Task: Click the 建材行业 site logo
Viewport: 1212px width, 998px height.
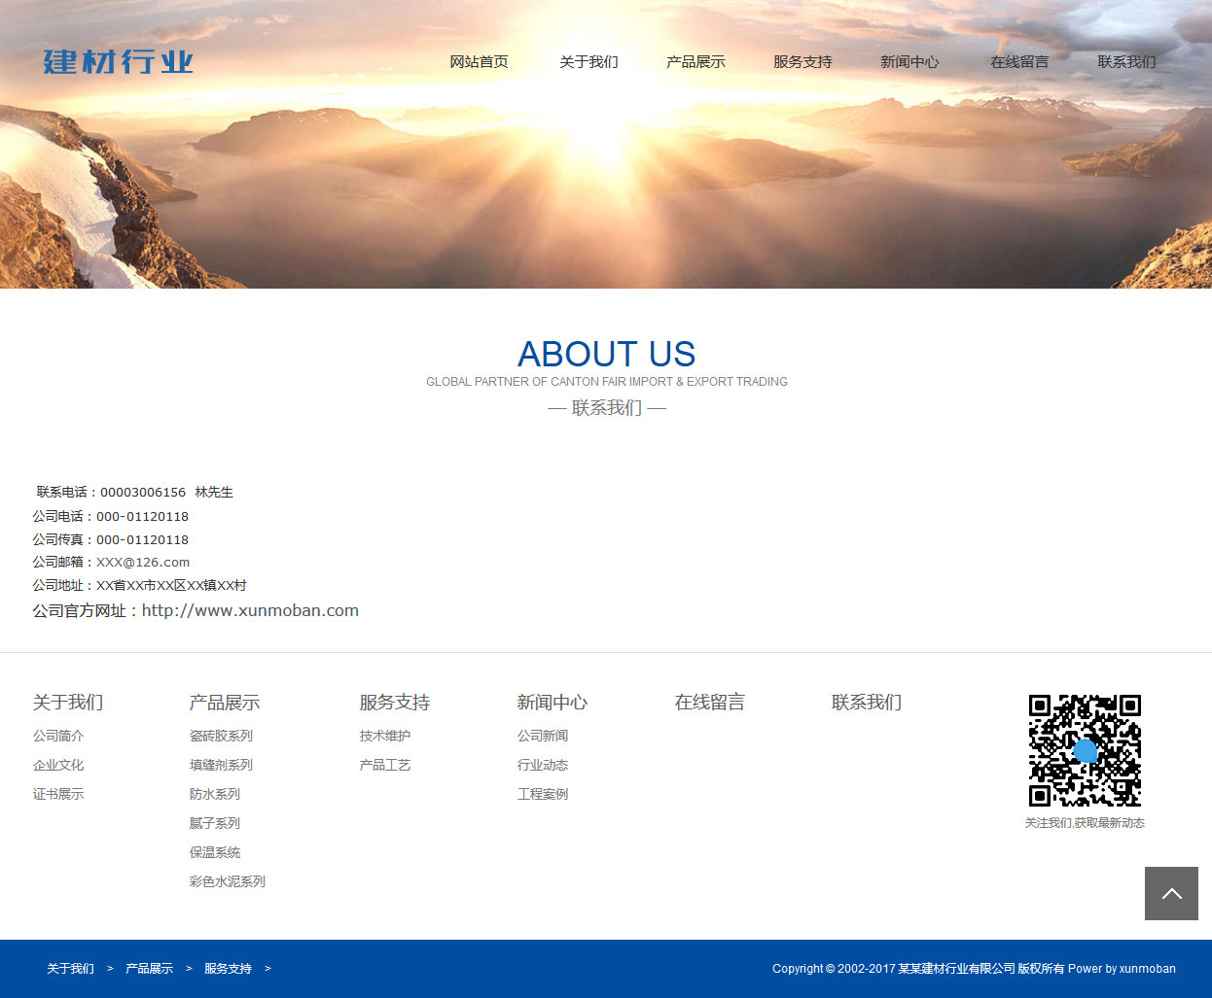Action: pos(118,62)
